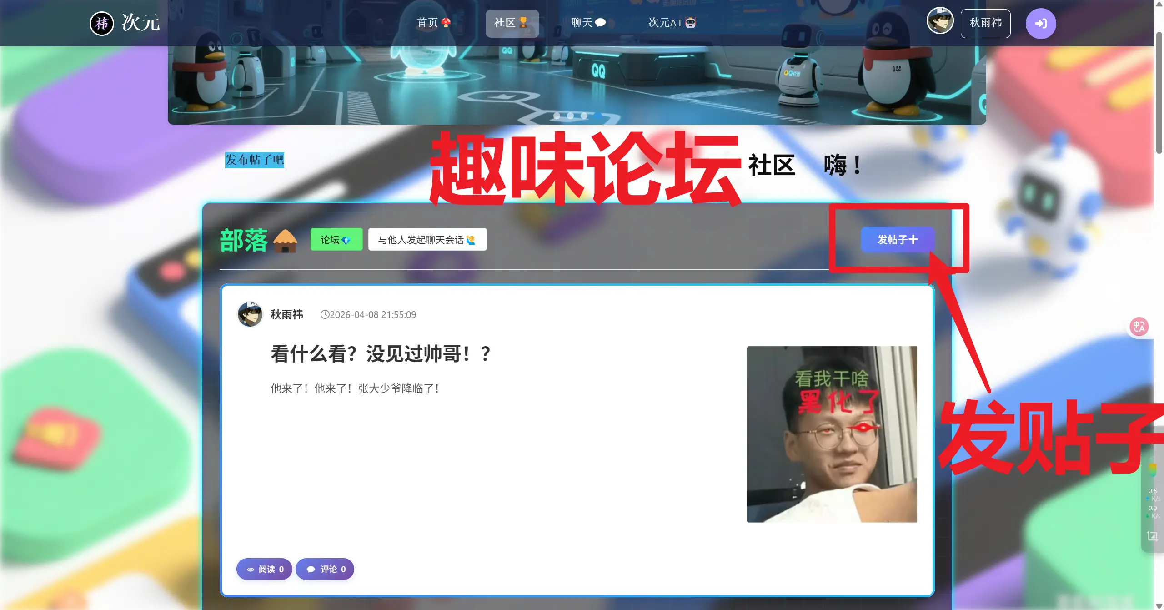Click the 阅读 0 views pill
The height and width of the screenshot is (610, 1164).
(264, 569)
